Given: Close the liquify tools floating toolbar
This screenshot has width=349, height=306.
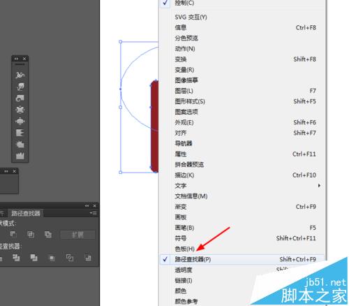Looking at the screenshot, I should 24,59.
